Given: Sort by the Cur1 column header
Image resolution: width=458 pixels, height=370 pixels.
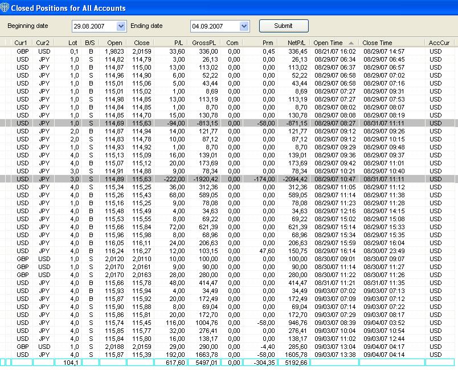Looking at the screenshot, I should (x=21, y=43).
